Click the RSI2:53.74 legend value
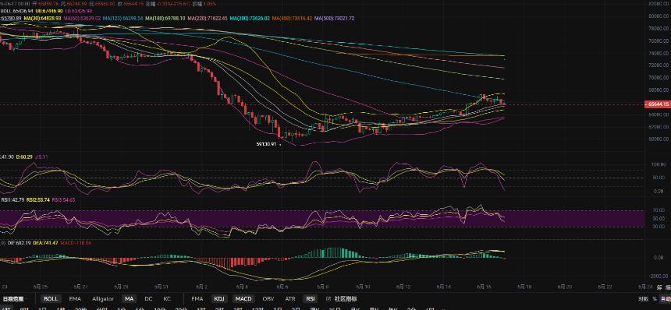671x310 pixels. pos(38,199)
